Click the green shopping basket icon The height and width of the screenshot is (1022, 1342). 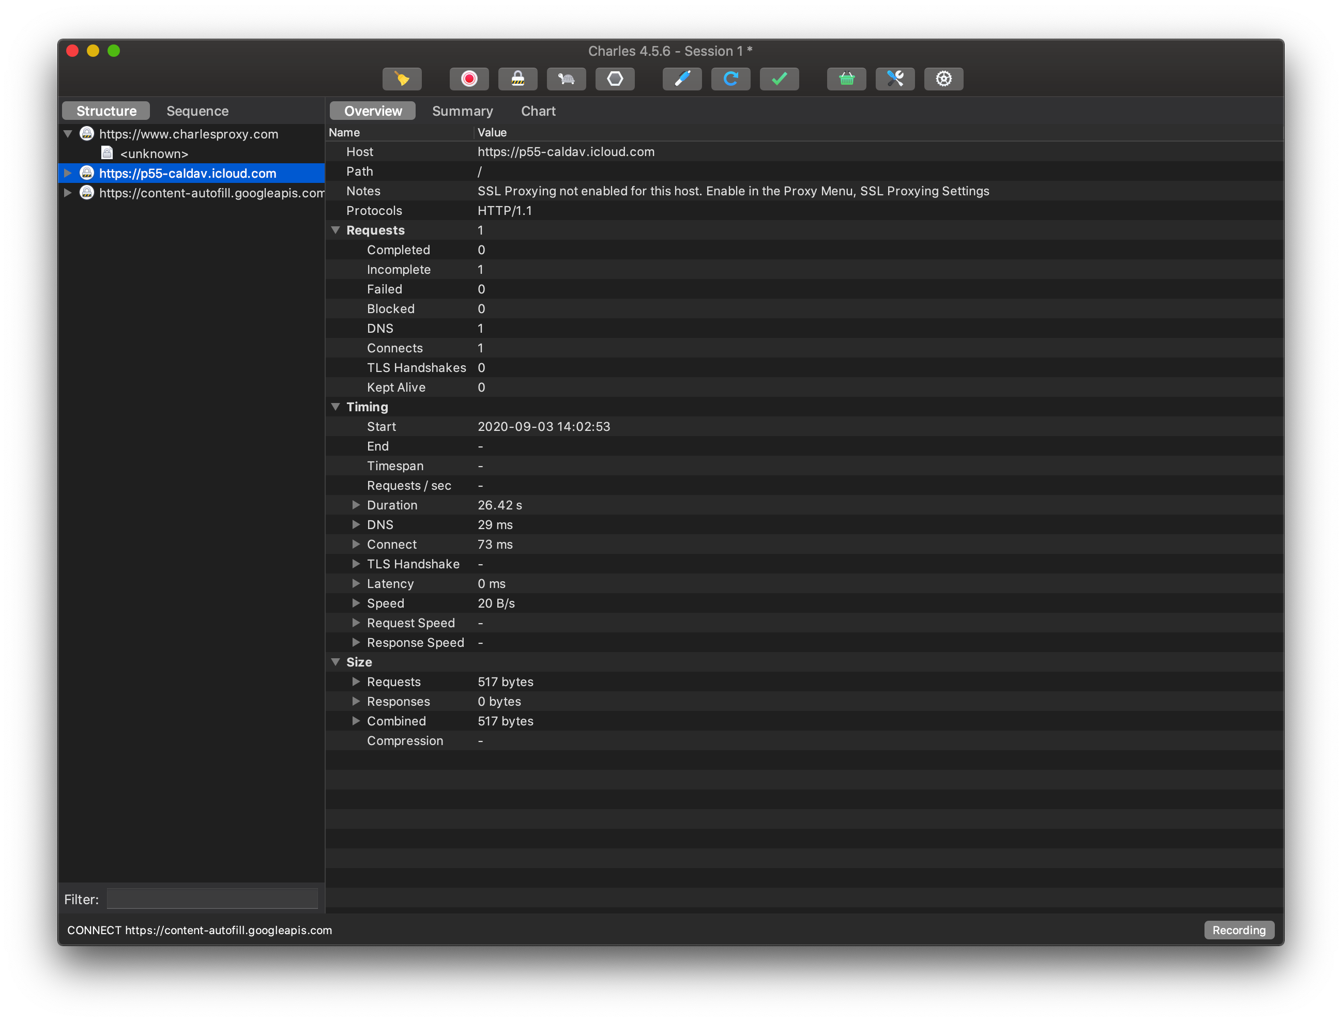coord(846,79)
